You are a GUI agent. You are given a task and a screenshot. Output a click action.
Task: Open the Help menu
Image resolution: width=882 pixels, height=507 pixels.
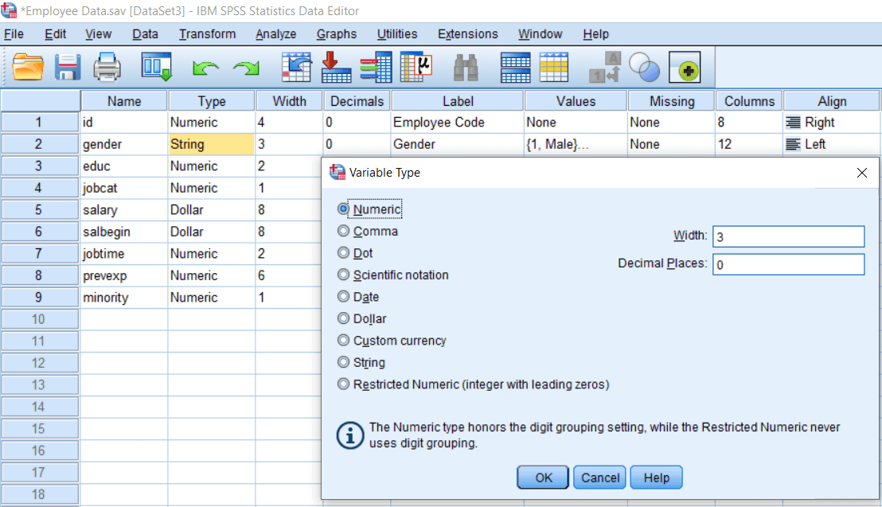click(x=595, y=34)
